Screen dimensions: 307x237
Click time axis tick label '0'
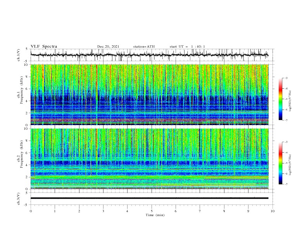point(31,211)
